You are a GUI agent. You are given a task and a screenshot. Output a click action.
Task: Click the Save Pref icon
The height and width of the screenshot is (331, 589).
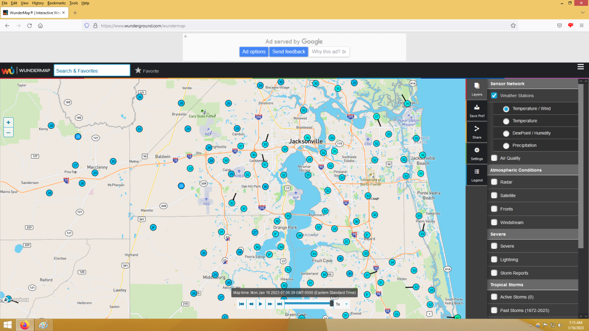(477, 111)
